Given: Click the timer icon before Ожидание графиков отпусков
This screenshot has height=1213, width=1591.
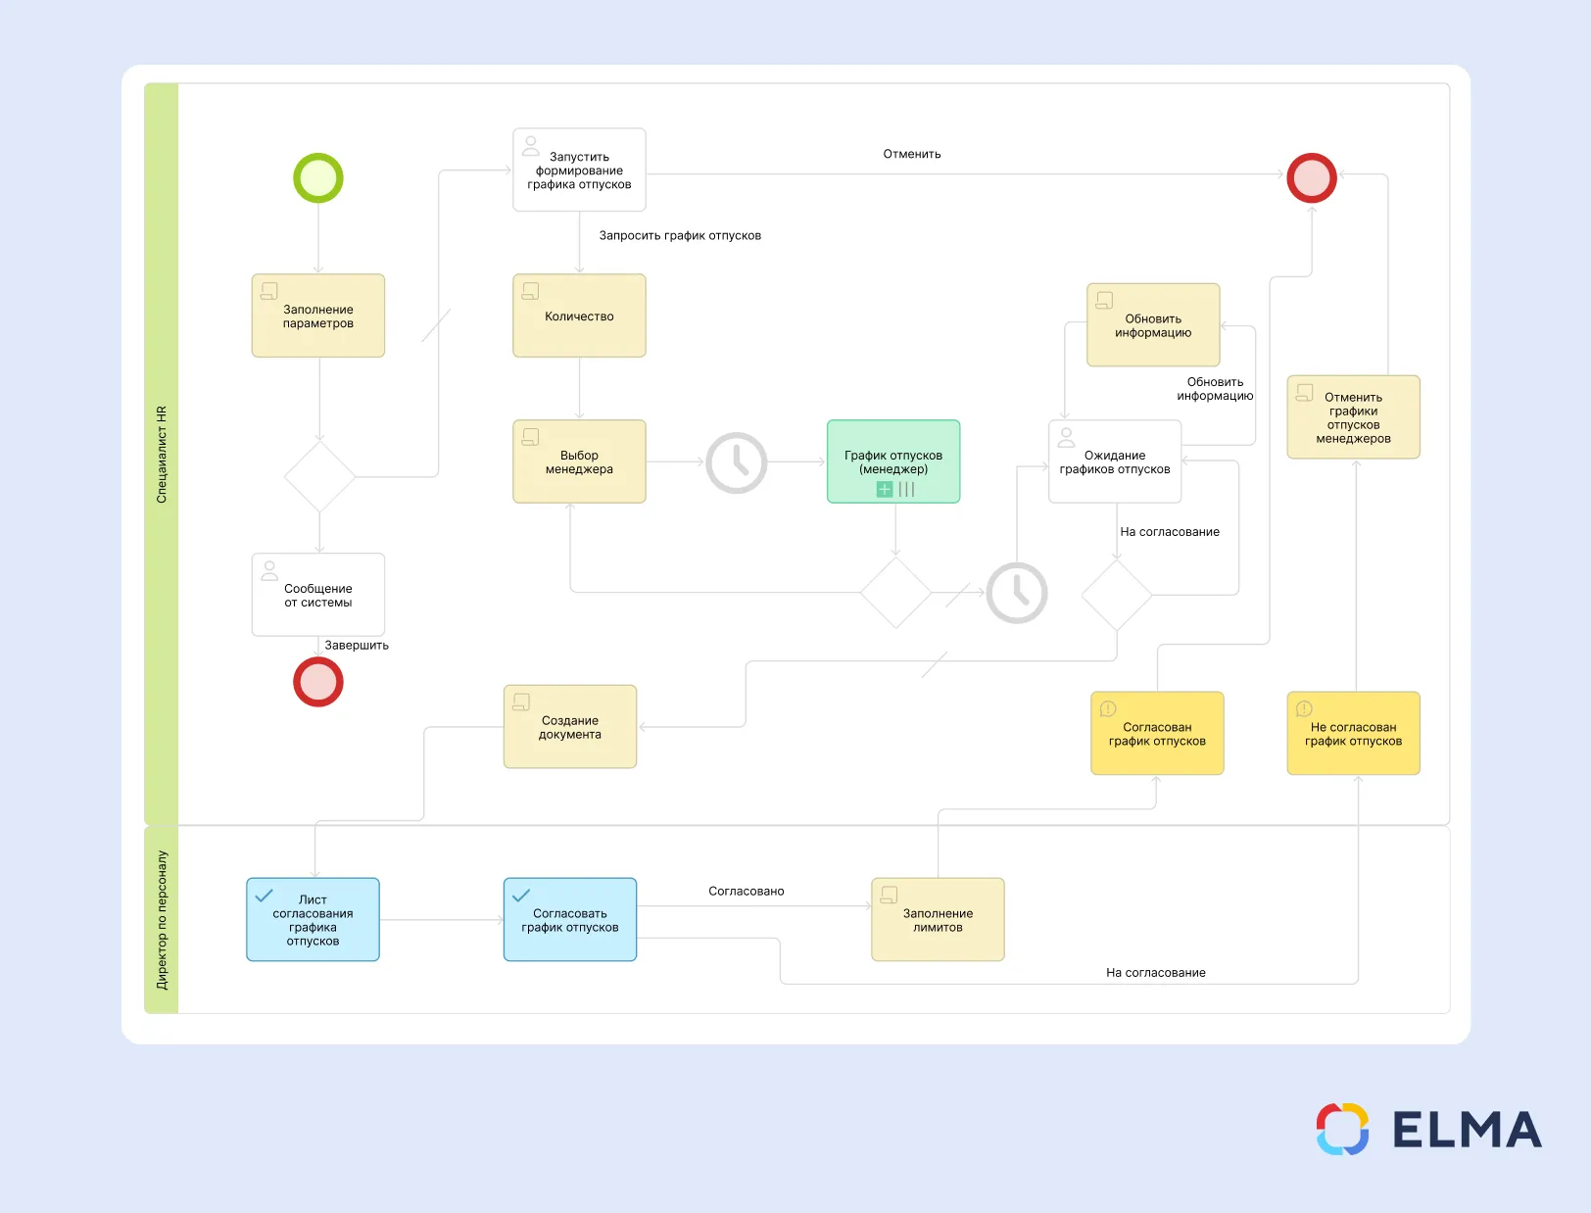Looking at the screenshot, I should (x=1017, y=593).
